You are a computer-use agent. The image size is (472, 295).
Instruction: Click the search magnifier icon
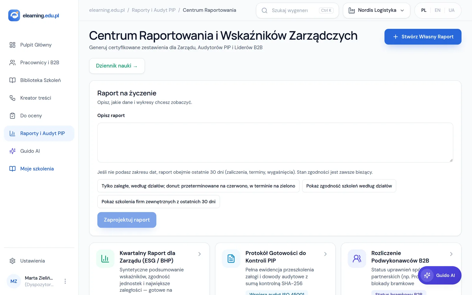(265, 11)
